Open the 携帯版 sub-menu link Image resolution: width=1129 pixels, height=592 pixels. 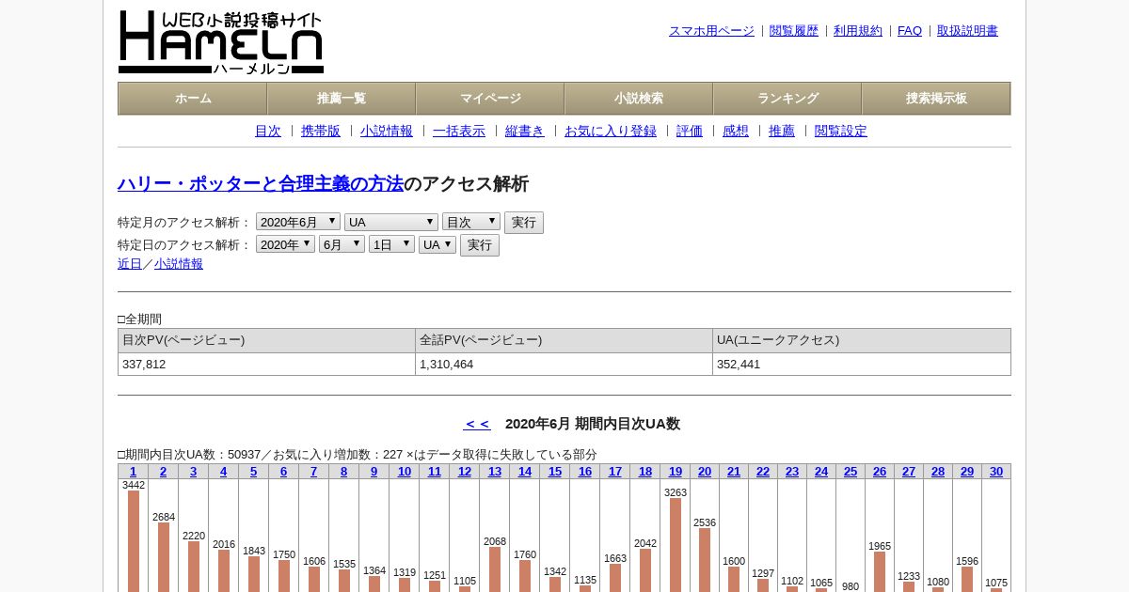[x=321, y=132]
